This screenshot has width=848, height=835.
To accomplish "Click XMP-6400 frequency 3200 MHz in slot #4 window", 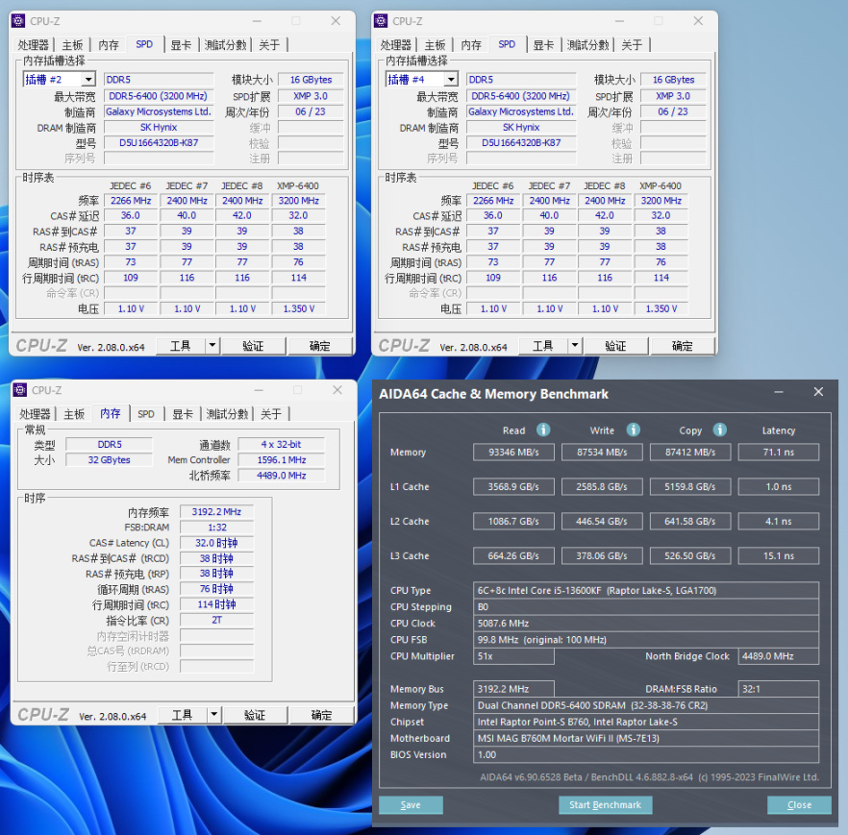I will pos(661,201).
